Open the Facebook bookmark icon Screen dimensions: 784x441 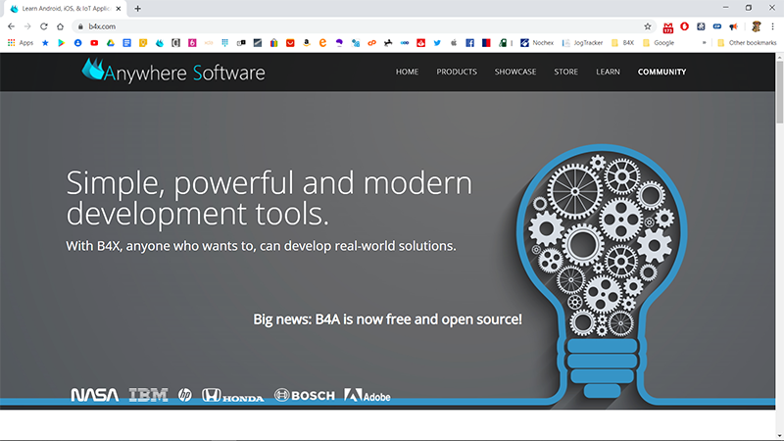click(469, 43)
